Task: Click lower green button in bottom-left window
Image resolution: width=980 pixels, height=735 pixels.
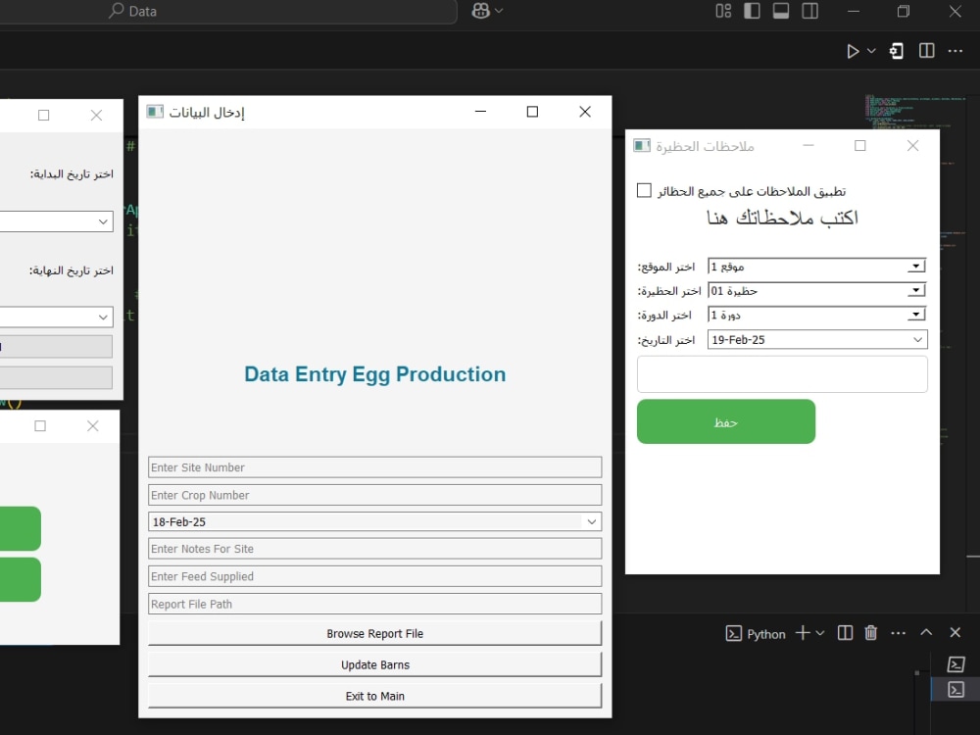Action: 20,579
